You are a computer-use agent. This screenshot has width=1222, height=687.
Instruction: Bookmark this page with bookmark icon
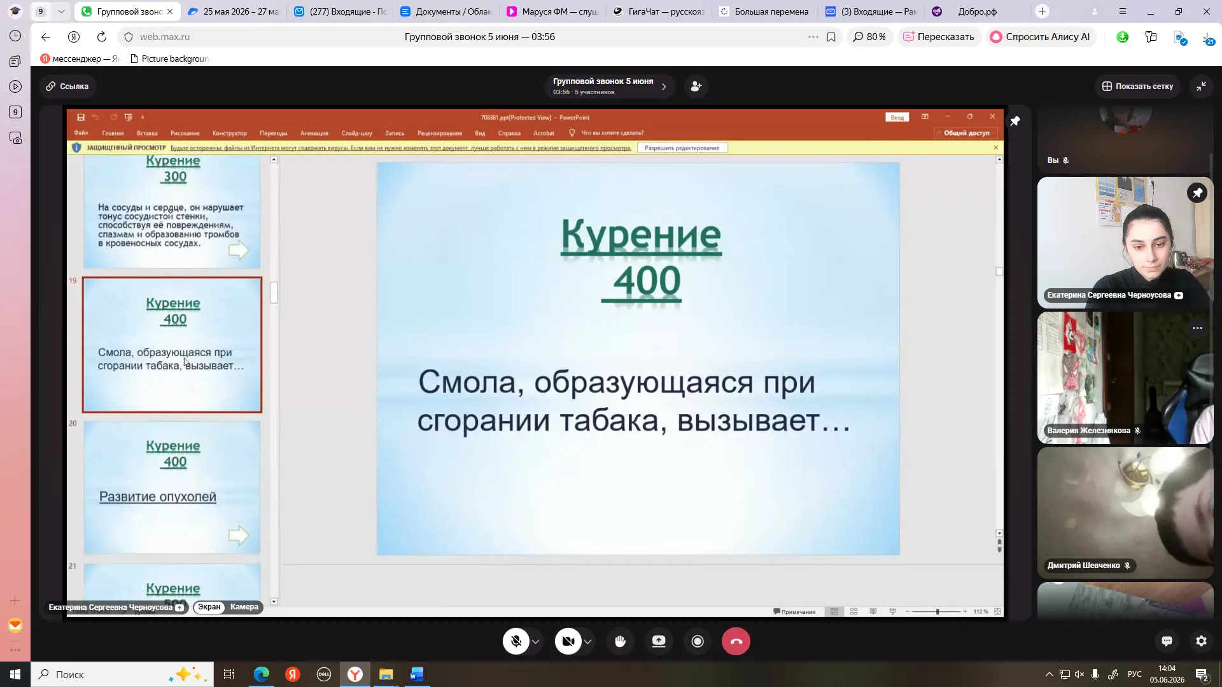[x=831, y=37]
